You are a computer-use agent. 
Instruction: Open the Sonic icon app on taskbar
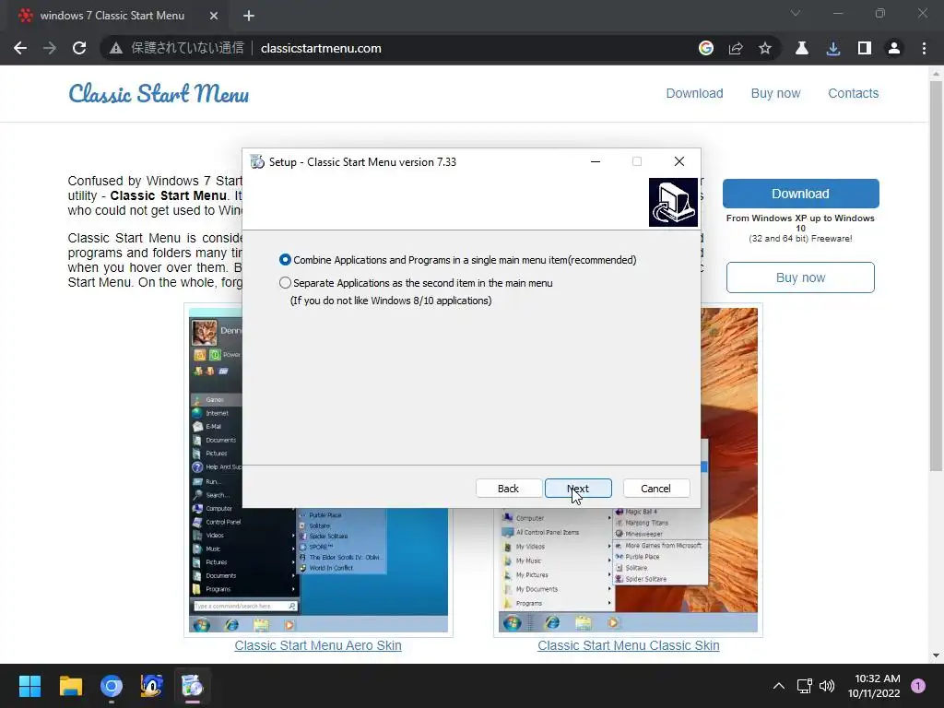click(152, 686)
